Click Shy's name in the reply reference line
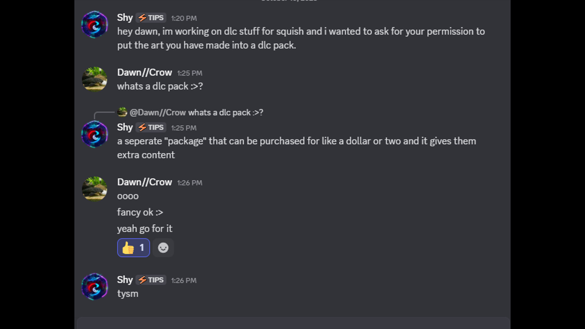 click(x=125, y=127)
